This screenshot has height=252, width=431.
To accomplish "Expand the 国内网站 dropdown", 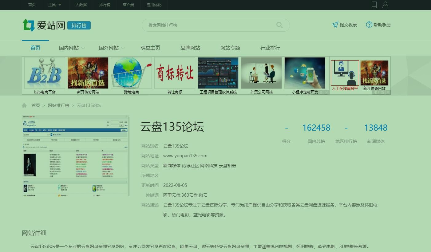I will (x=83, y=48).
